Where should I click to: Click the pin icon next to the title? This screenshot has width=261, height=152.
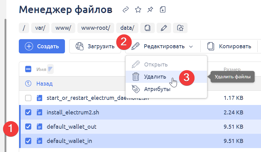(x=150, y=10)
